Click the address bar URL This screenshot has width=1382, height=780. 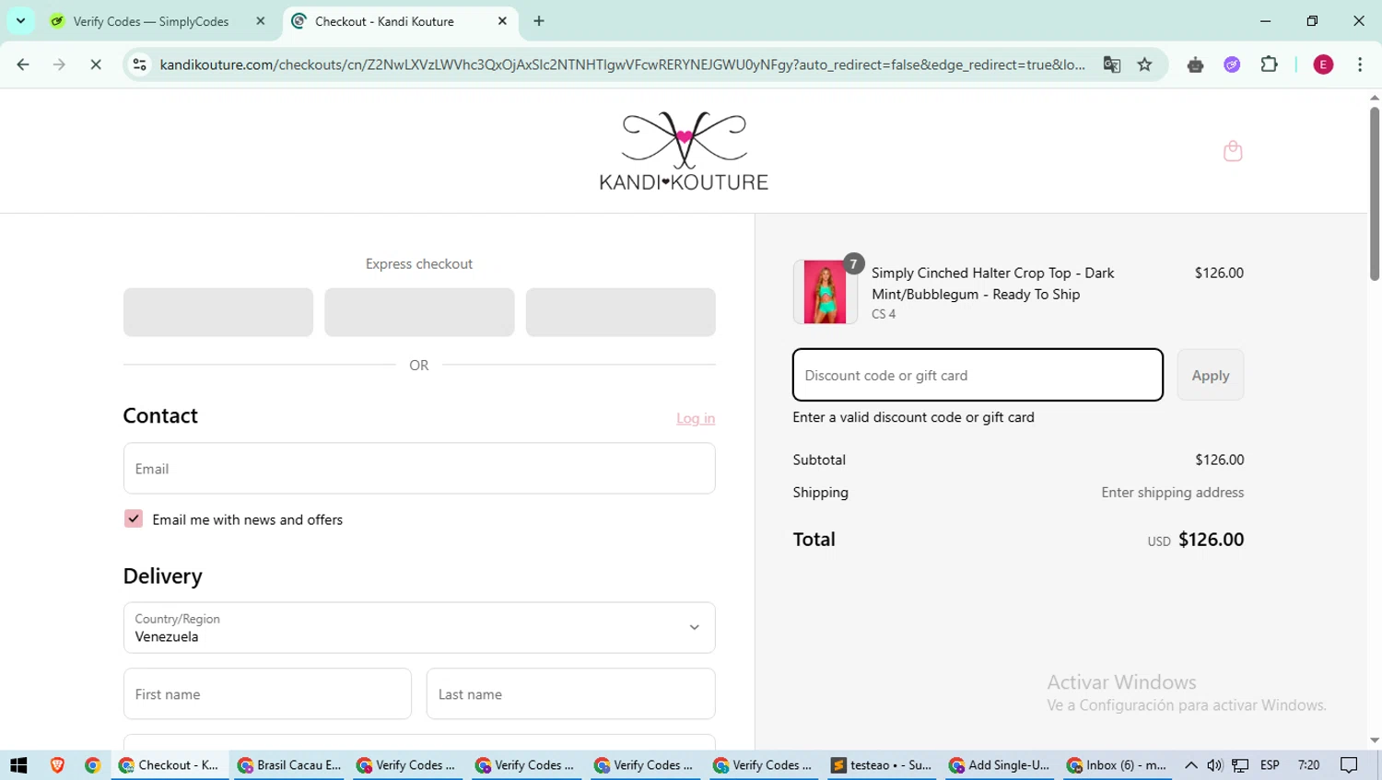(622, 64)
